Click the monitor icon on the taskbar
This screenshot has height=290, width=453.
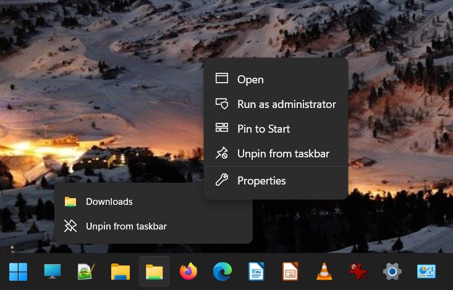pos(52,271)
